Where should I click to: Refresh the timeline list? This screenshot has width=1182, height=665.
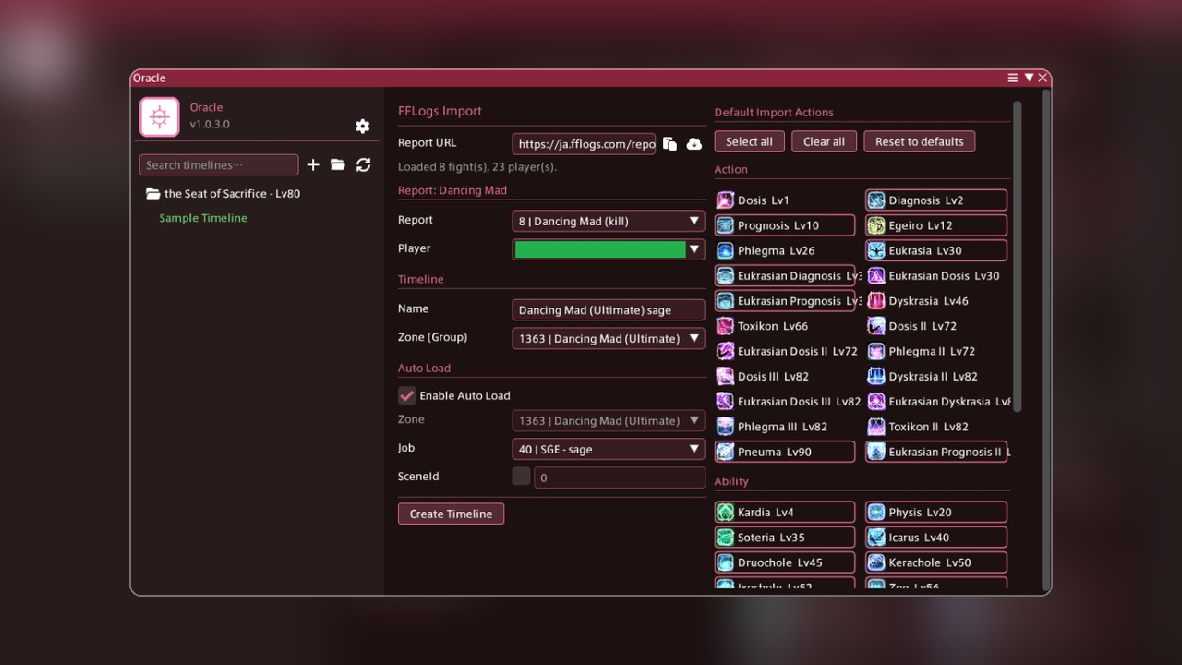364,164
